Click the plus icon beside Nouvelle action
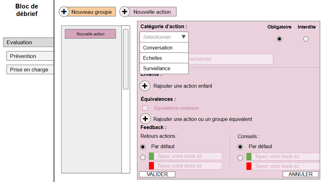The height and width of the screenshot is (182, 326). (x=125, y=12)
